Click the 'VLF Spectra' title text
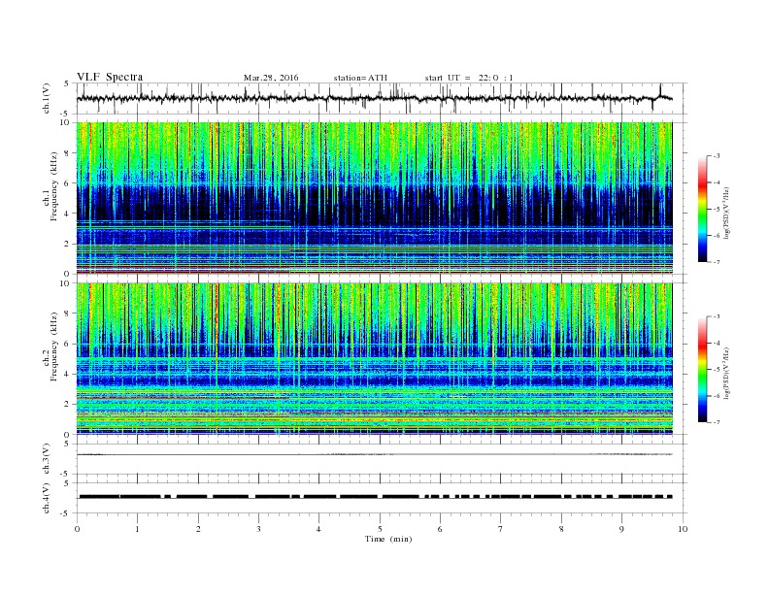This screenshot has width=769, height=594. click(110, 77)
